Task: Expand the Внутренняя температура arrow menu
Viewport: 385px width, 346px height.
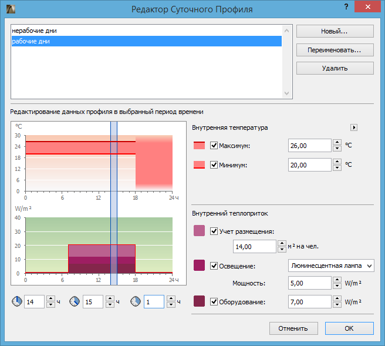Action: tap(353, 127)
